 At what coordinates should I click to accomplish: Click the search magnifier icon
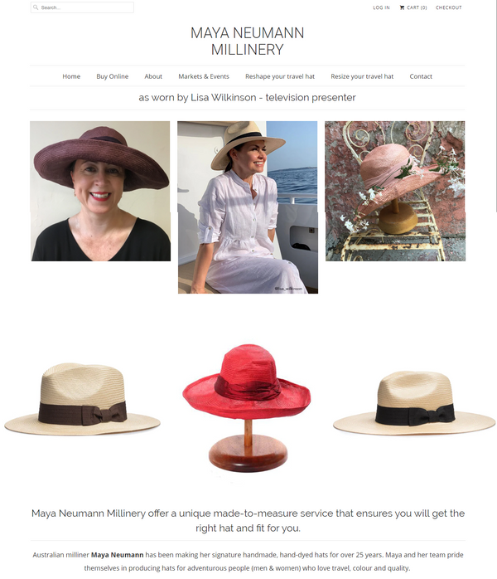tap(36, 7)
